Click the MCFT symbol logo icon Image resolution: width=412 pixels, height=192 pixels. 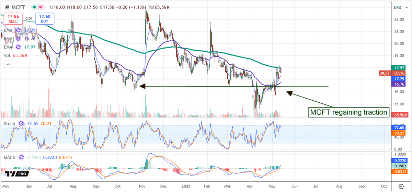(7, 7)
